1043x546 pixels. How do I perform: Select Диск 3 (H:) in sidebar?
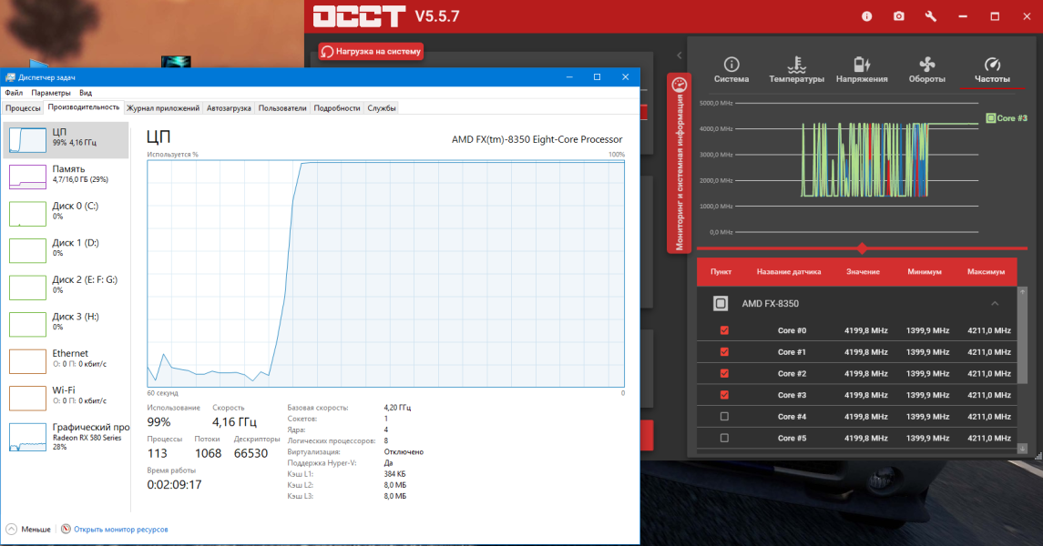(x=66, y=324)
